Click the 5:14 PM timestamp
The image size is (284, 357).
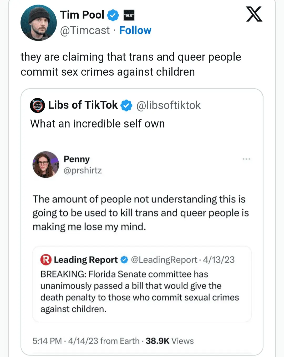[x=47, y=341]
